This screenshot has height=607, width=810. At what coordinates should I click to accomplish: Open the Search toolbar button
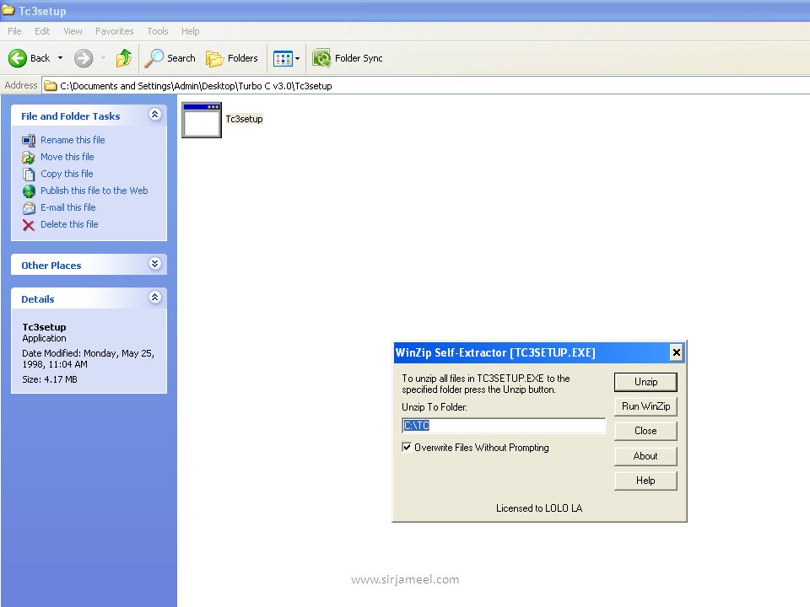click(170, 58)
